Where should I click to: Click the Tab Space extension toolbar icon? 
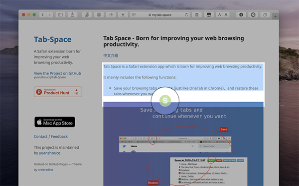[87, 14]
